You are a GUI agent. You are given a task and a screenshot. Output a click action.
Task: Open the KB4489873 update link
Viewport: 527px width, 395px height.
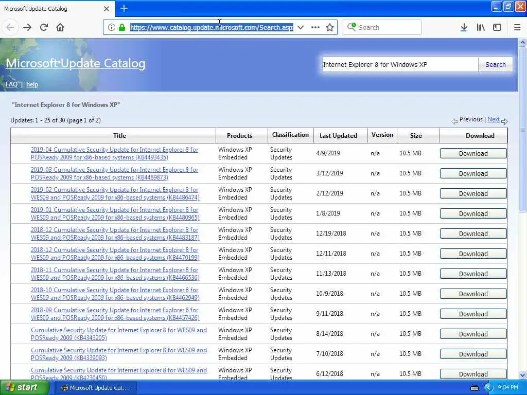pos(114,174)
